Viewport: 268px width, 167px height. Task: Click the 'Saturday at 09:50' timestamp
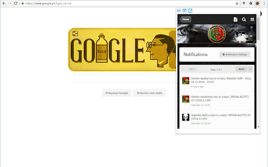click(201, 124)
